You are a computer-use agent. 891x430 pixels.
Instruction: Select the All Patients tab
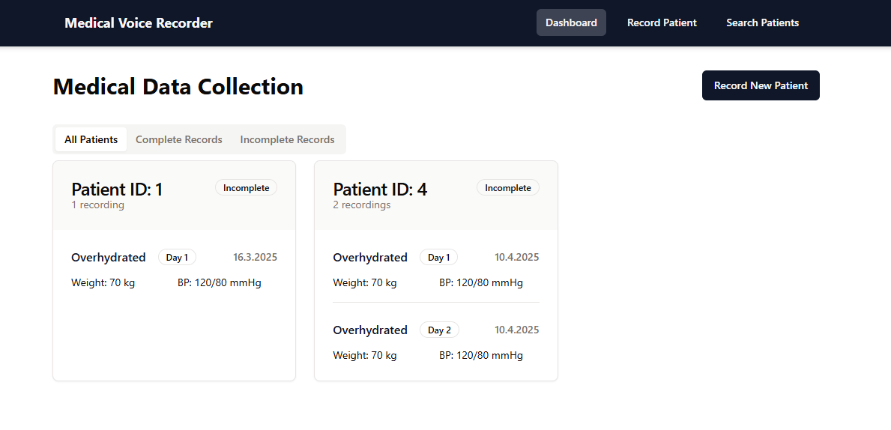tap(91, 139)
